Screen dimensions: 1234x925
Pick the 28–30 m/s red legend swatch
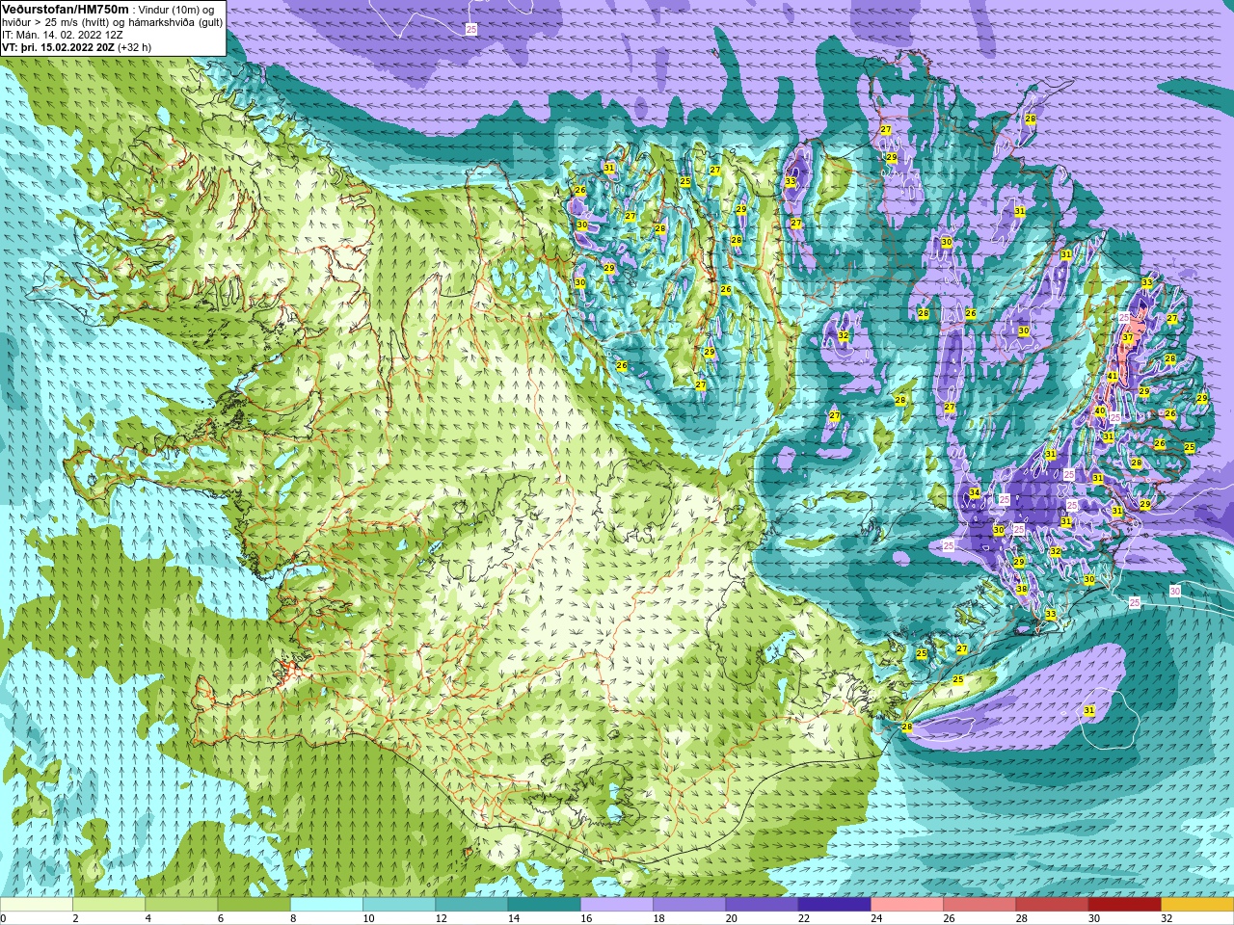1052,905
